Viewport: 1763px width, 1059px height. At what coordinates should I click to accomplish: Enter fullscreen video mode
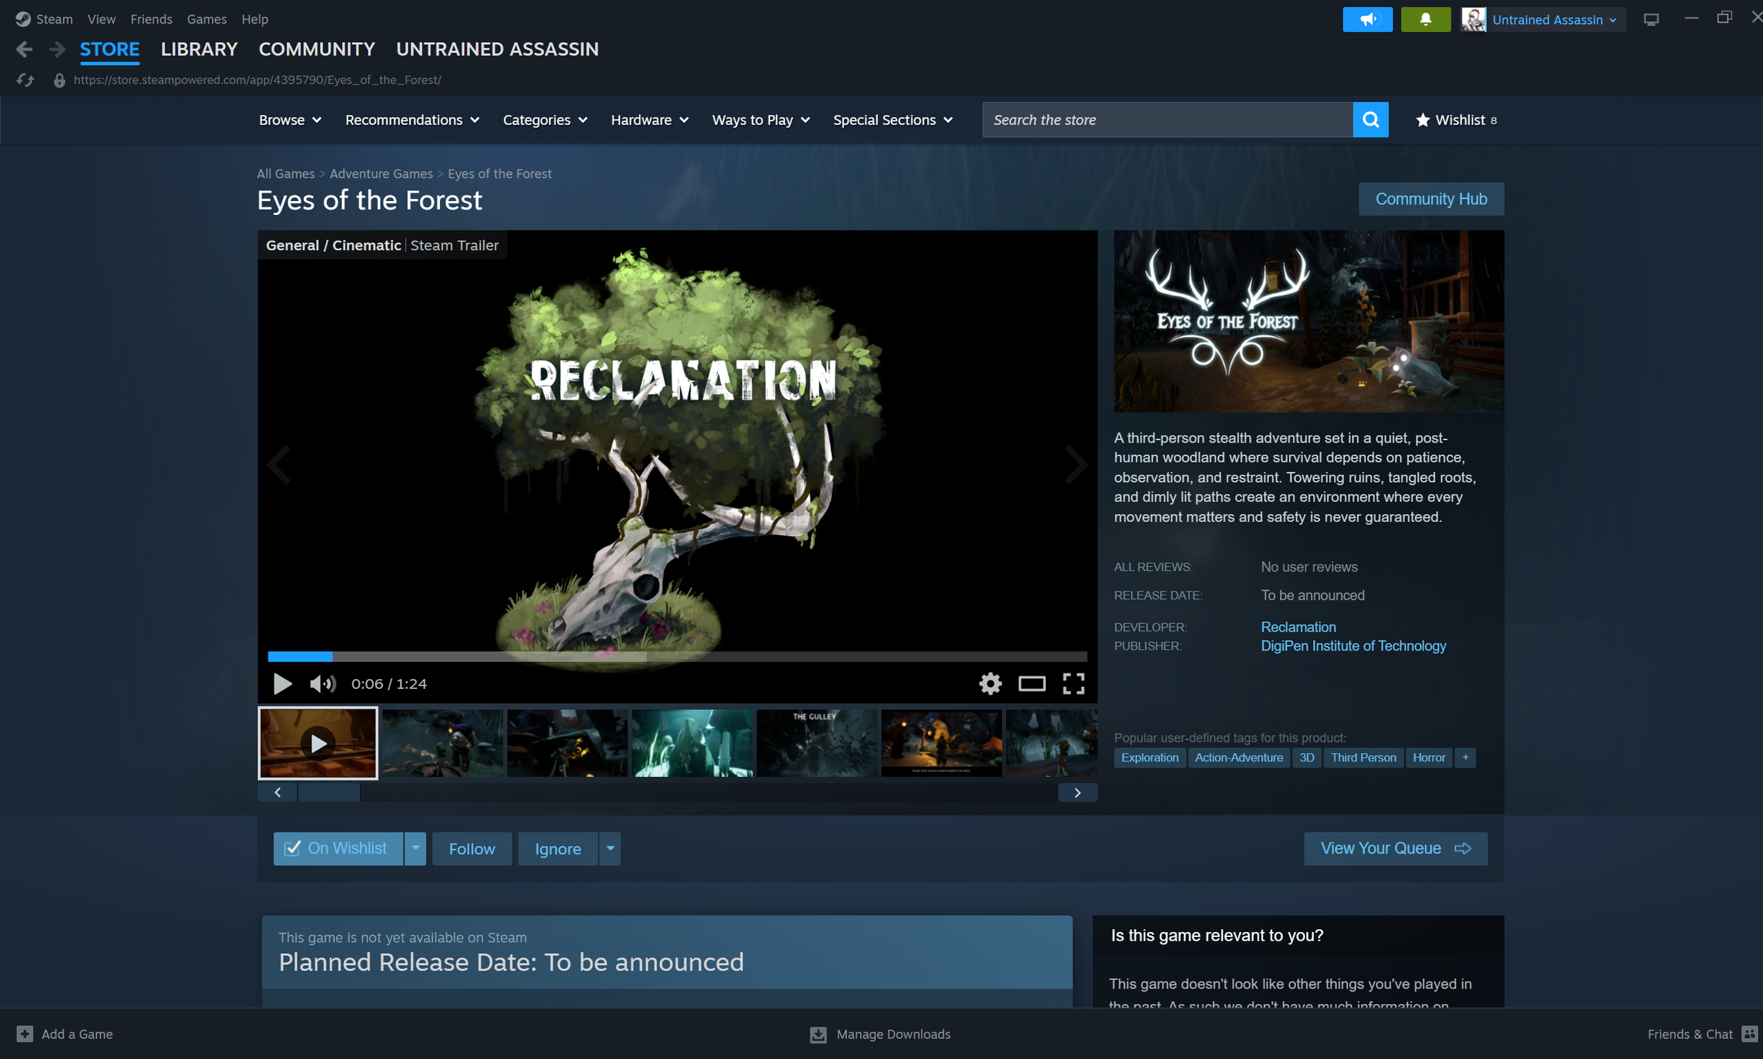pyautogui.click(x=1073, y=683)
